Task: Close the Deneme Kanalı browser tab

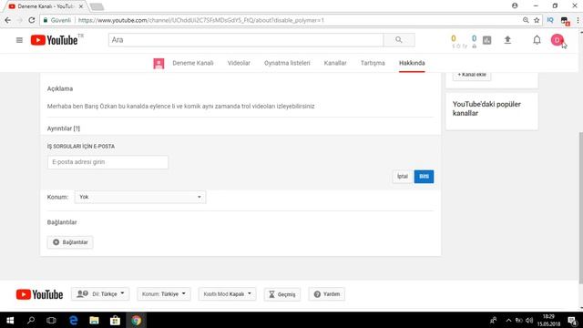Action: [x=81, y=6]
